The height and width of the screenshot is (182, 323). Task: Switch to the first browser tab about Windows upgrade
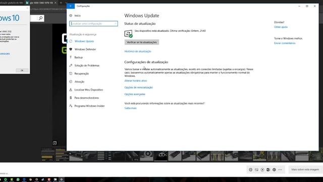(x=12, y=3)
